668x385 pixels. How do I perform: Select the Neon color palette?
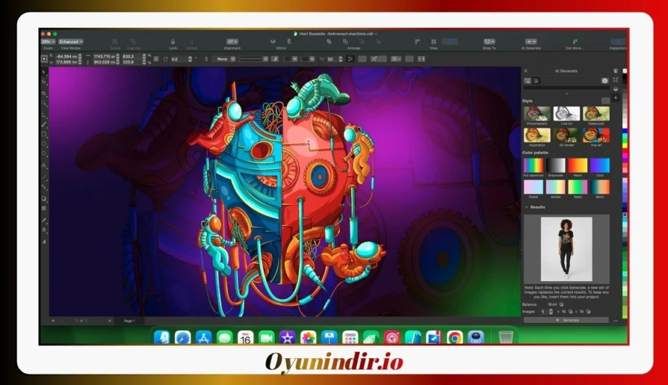click(x=578, y=187)
